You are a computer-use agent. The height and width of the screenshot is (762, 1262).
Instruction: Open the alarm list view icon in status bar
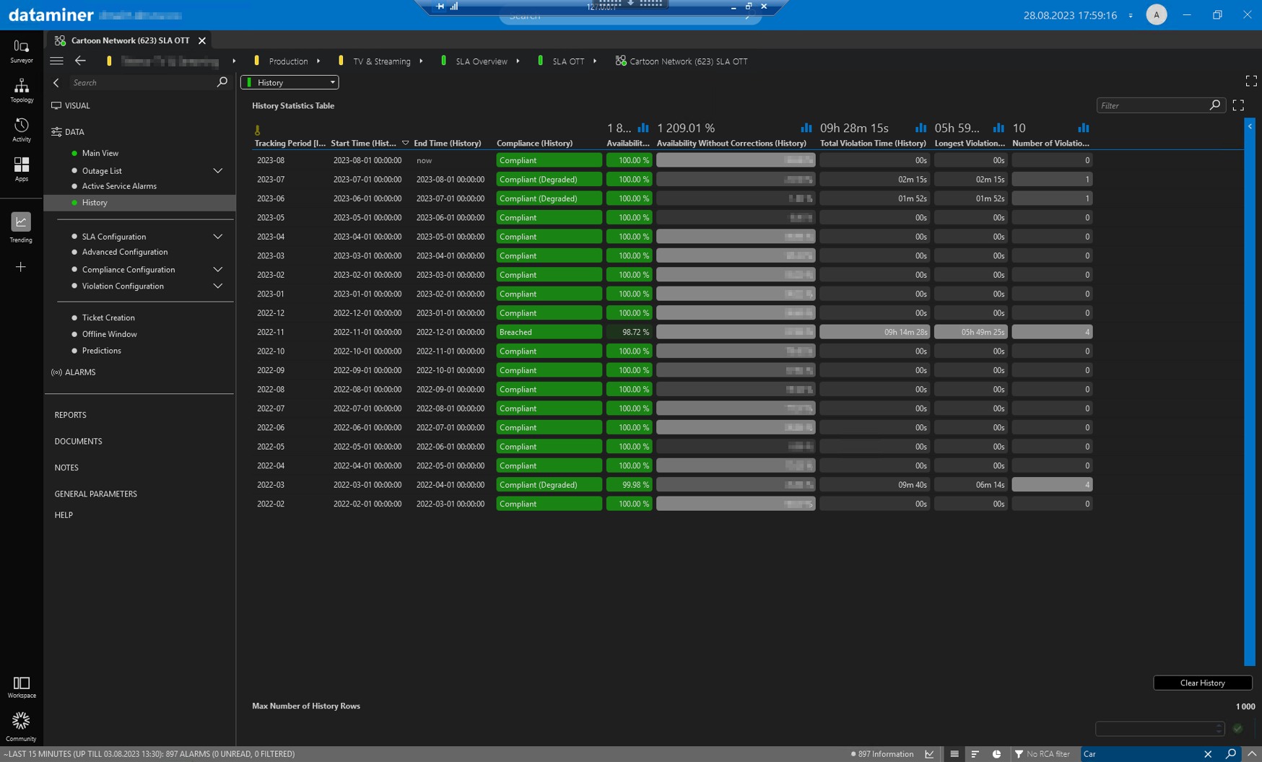[954, 754]
